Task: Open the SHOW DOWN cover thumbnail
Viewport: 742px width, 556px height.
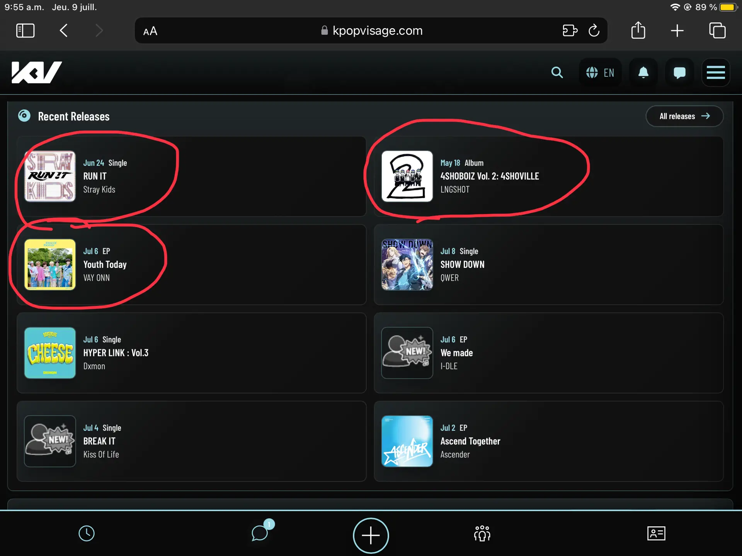Action: coord(407,264)
